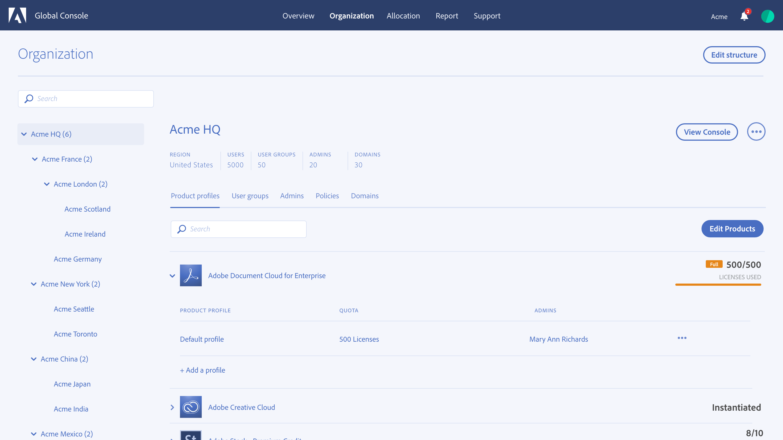The image size is (783, 440).
Task: Select Acme Toronto in the tree
Action: 75,334
